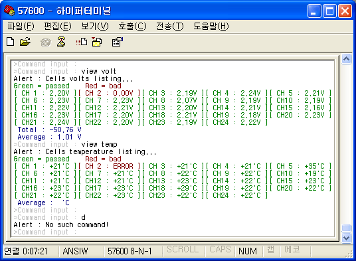This screenshot has height=261, width=356.
Task: Click the 'Total : -50.76 V' line
Action: 49,130
